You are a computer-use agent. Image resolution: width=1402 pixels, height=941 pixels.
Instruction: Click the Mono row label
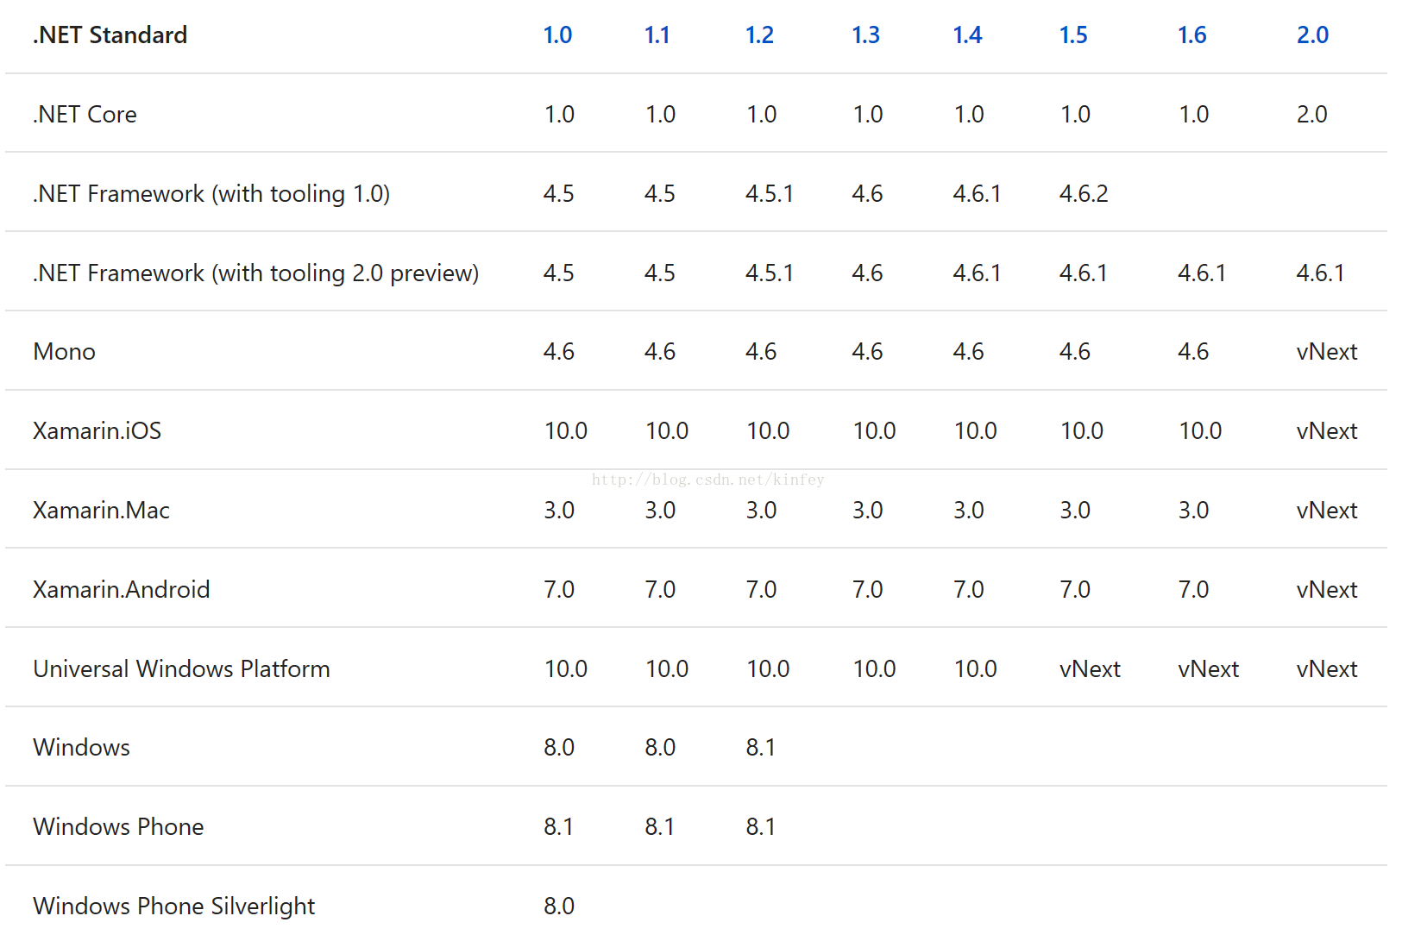(64, 352)
